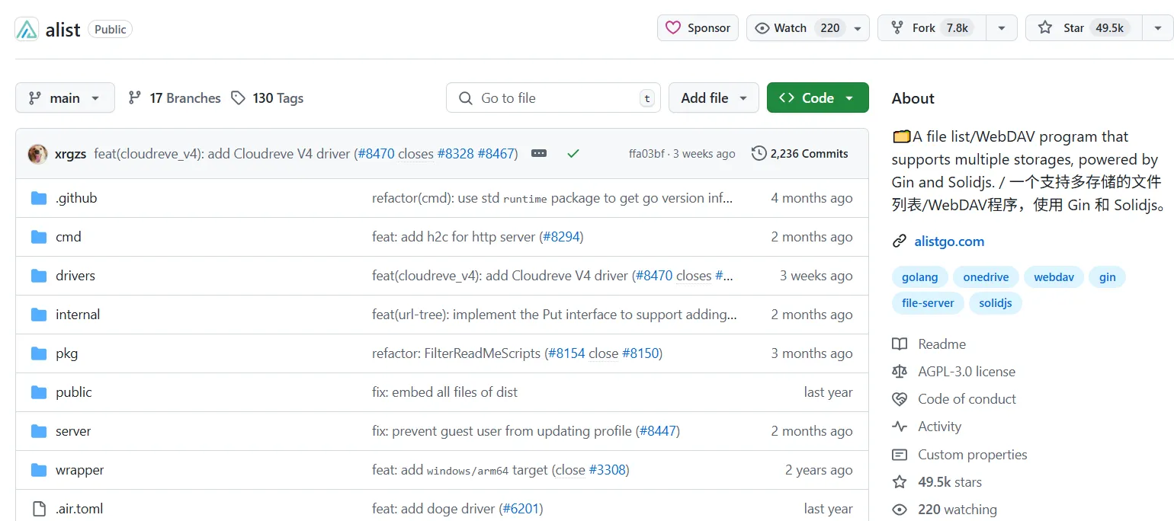Screen dimensions: 1174x521
Task: Open the Star lists dropdown arrow
Action: pos(1157,28)
